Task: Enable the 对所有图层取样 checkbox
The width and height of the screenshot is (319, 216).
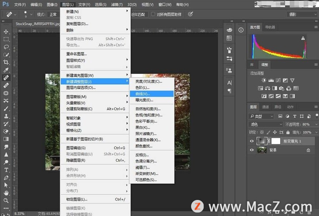Action: [153, 14]
